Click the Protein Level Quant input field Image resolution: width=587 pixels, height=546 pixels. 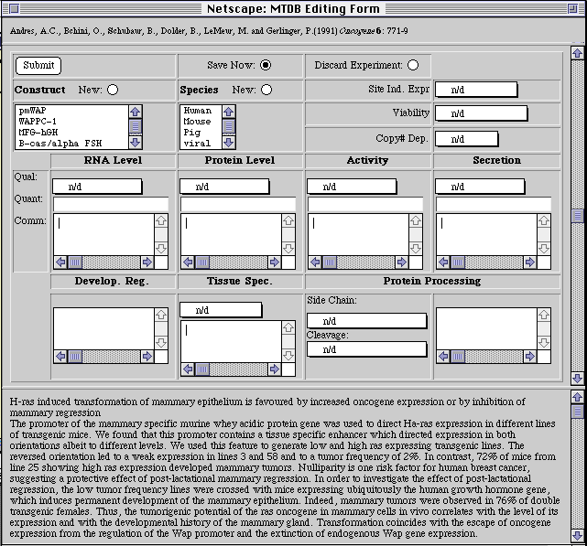coord(238,204)
